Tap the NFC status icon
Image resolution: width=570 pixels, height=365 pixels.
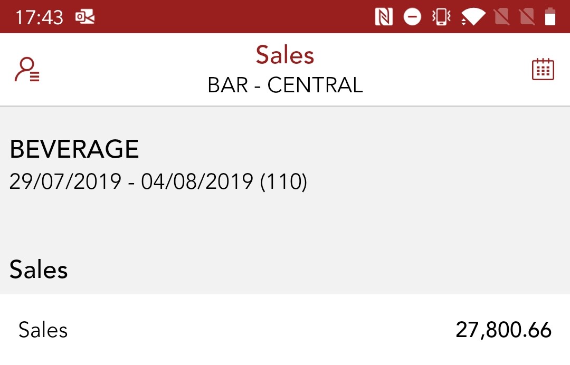(384, 17)
